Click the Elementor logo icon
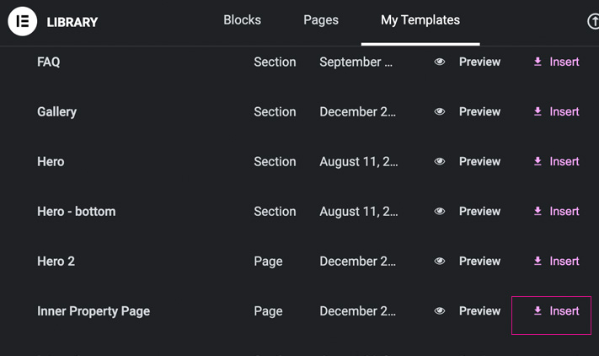This screenshot has height=356, width=599. tap(23, 21)
